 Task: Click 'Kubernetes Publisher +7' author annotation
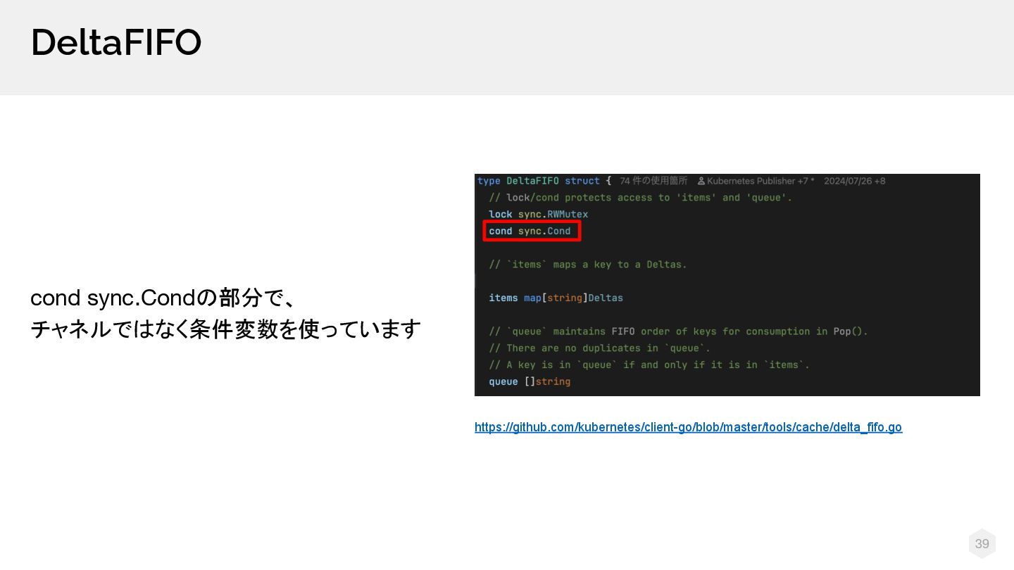(x=760, y=181)
